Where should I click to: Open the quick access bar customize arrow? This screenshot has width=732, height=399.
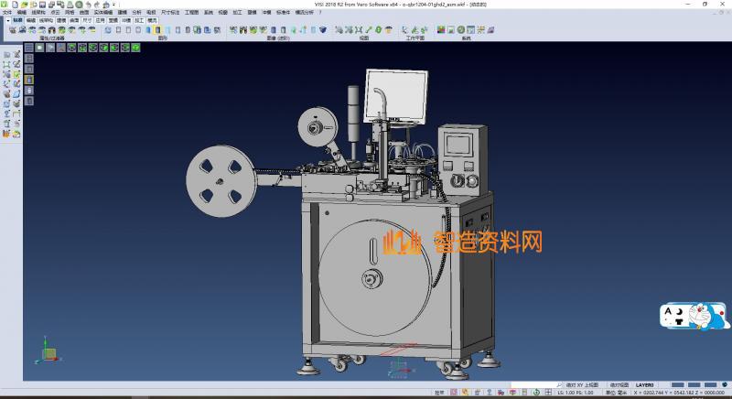tap(113, 5)
